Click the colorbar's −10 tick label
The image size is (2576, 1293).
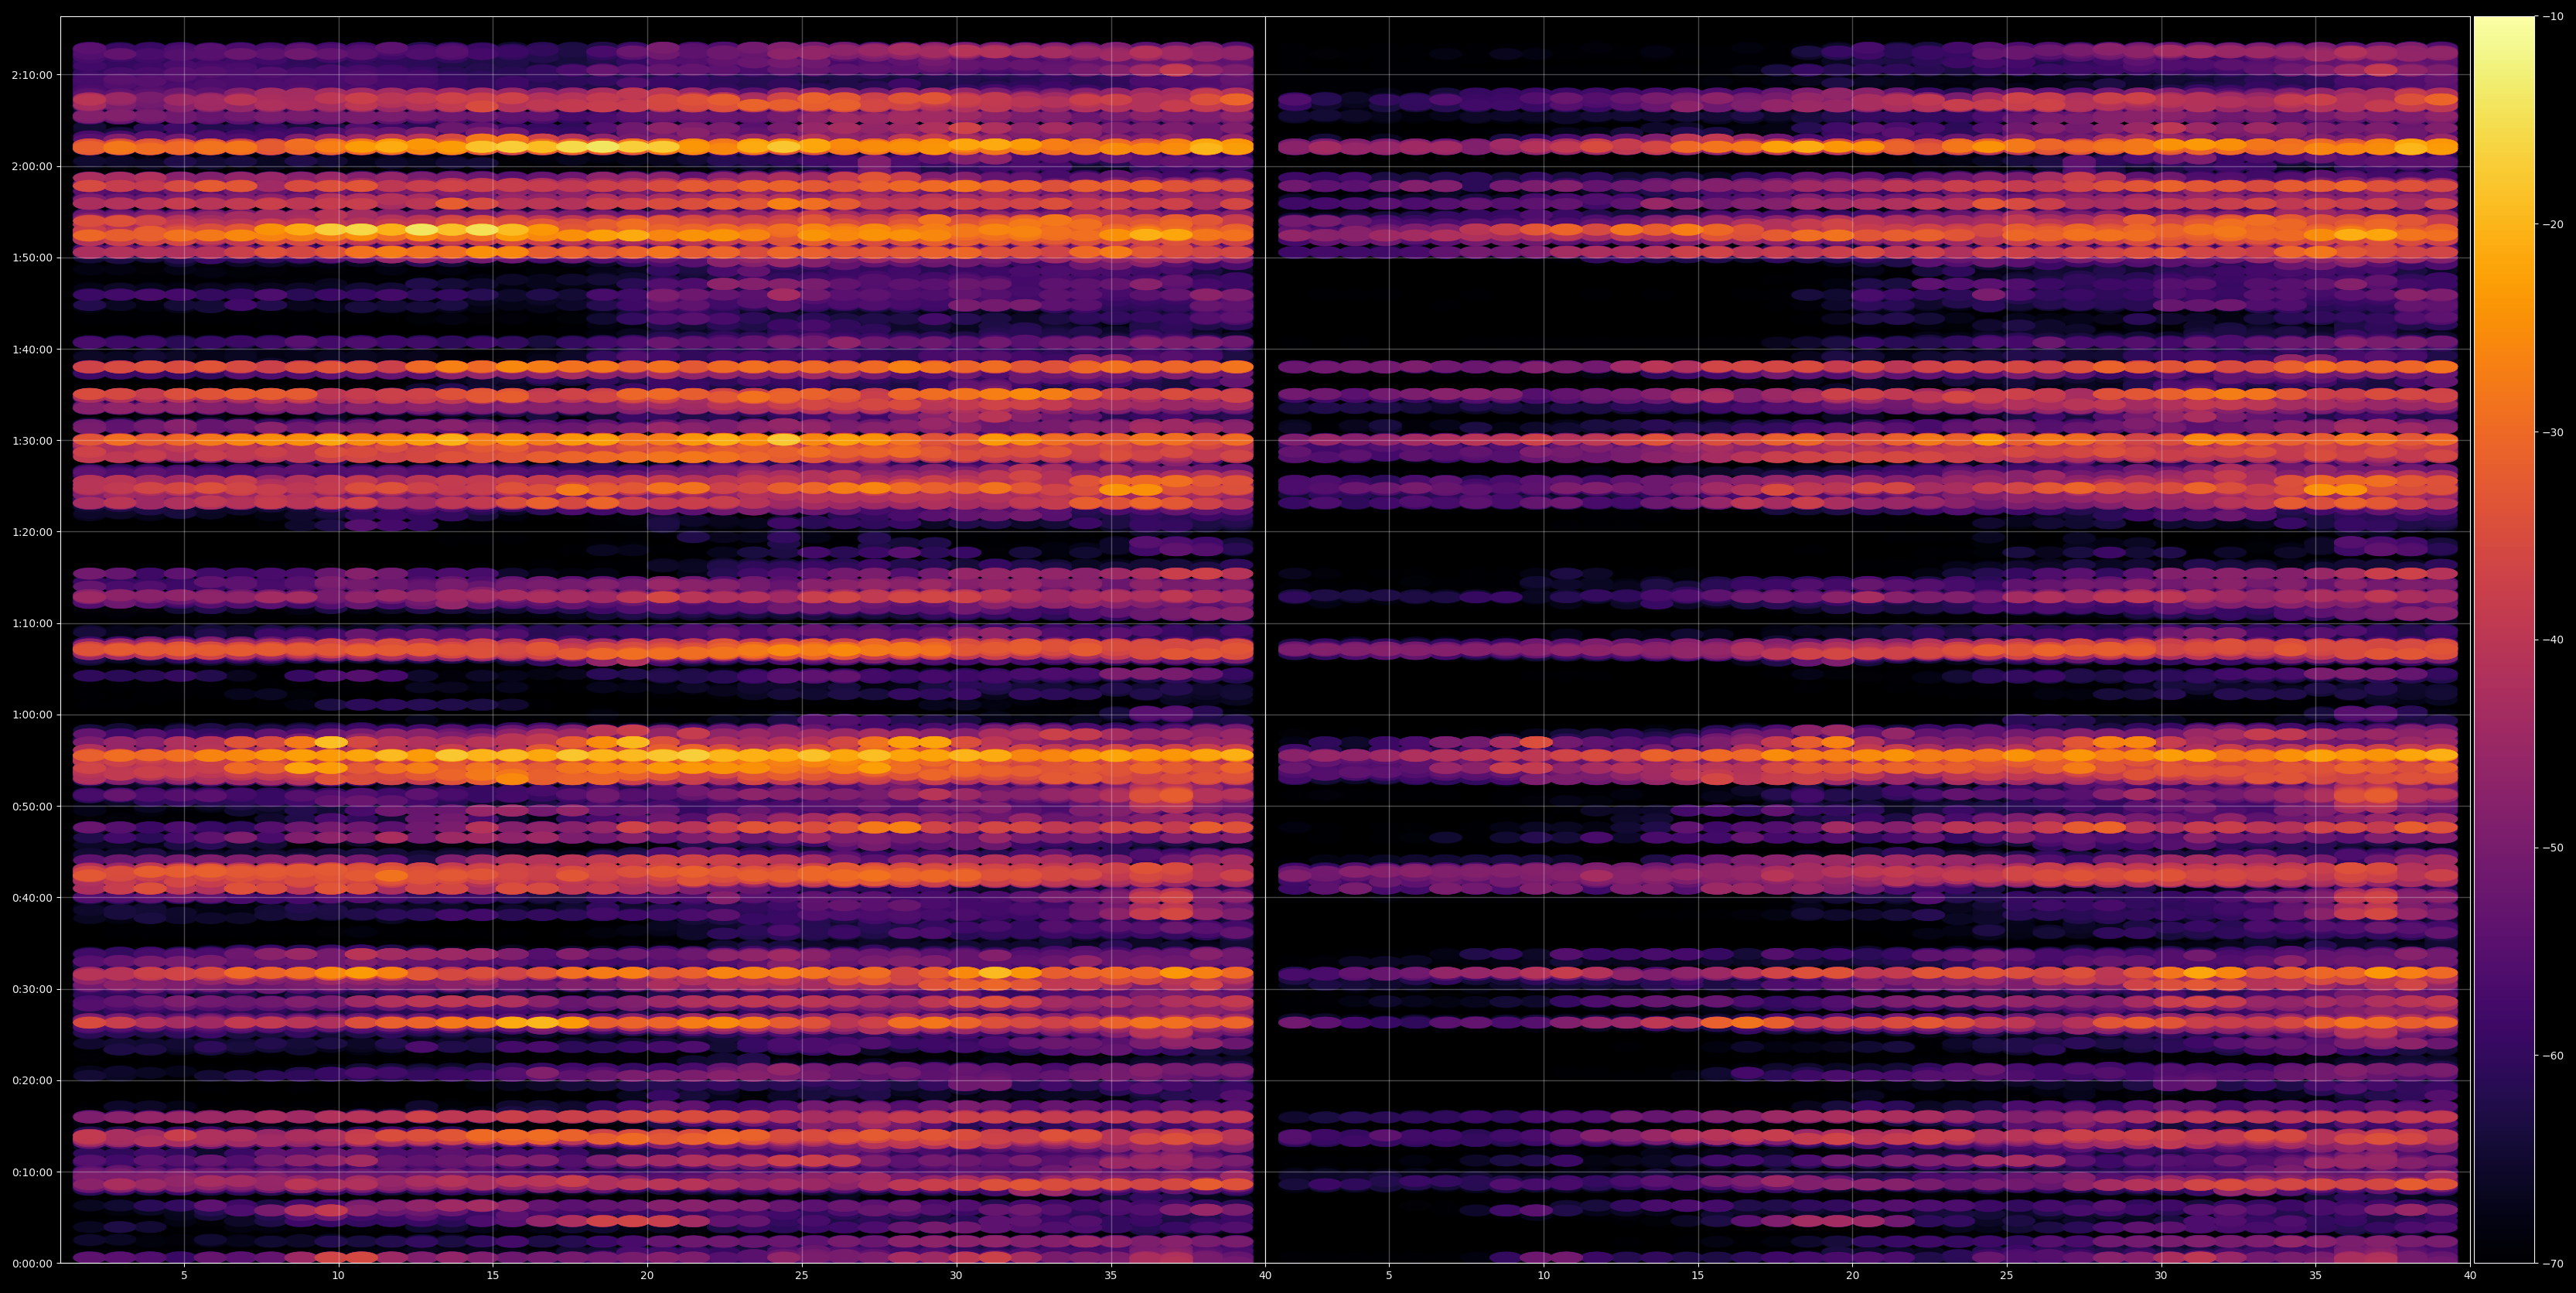tap(2553, 16)
